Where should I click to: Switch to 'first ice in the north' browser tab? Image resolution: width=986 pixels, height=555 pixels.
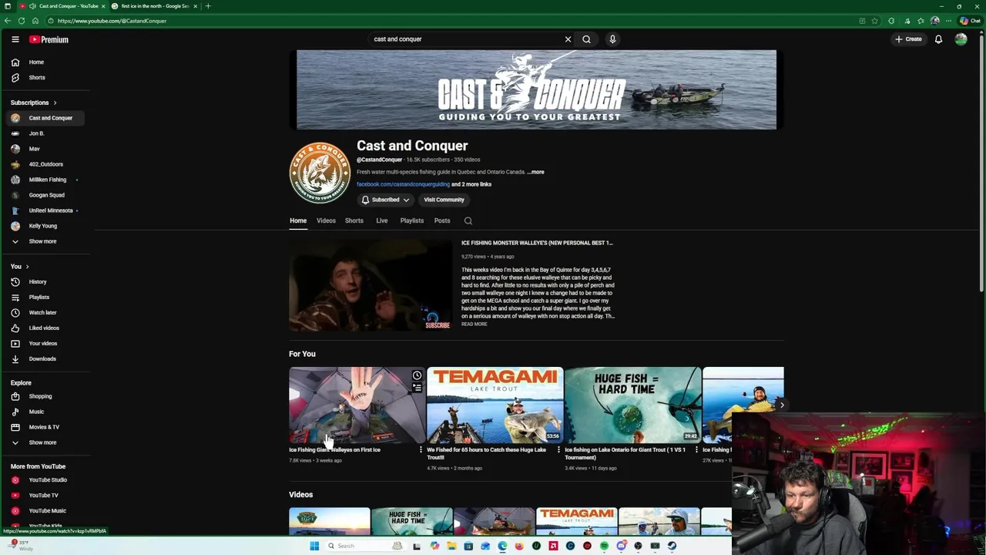[154, 6]
